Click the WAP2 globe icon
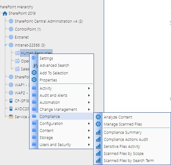 [11, 93]
